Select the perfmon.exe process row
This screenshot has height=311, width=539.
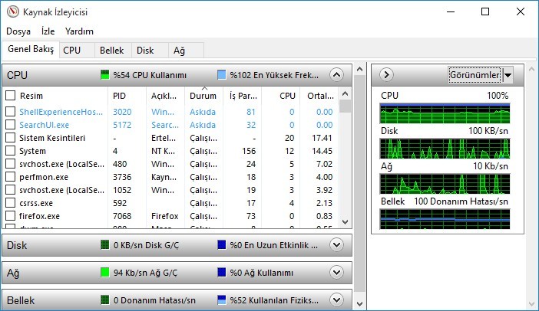click(x=172, y=177)
